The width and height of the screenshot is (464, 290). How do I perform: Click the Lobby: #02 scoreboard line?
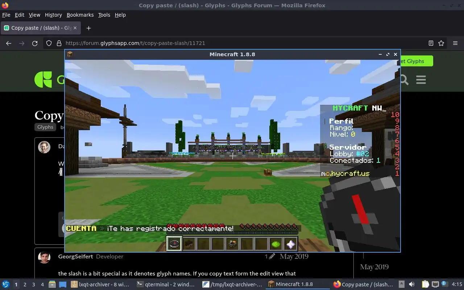(x=349, y=154)
